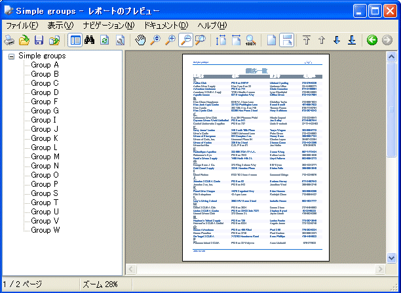
Task: Go to the next page blue arrow
Action: tap(337, 40)
